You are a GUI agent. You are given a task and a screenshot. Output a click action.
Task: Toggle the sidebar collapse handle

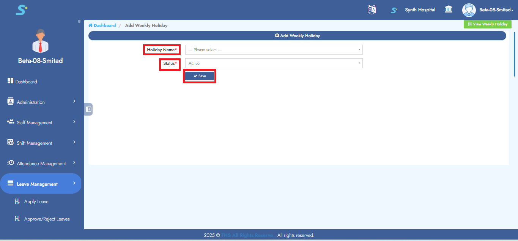88,110
